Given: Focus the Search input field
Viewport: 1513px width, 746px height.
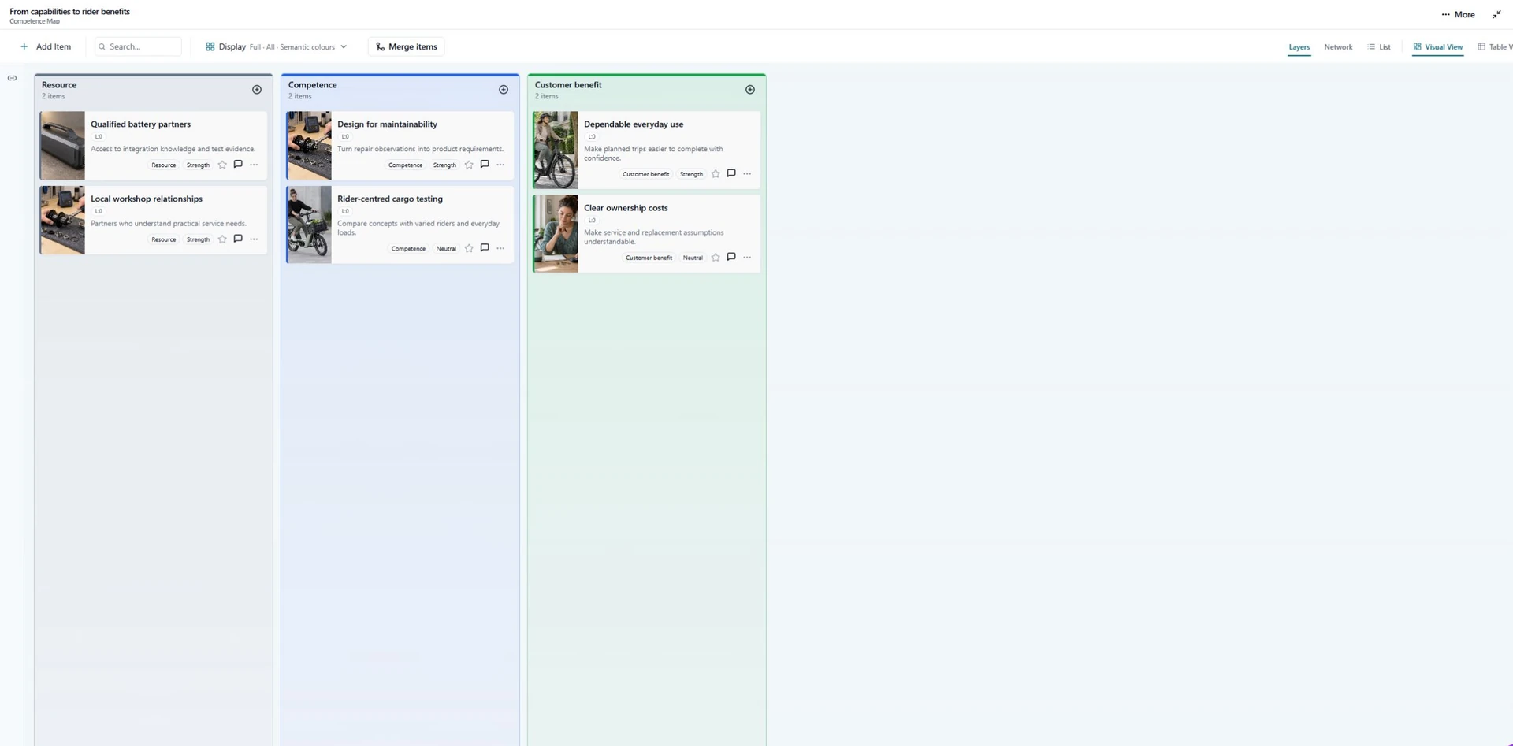Looking at the screenshot, I should point(138,46).
